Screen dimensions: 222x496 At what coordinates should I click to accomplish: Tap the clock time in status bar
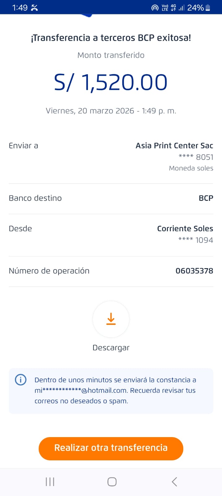(20, 8)
